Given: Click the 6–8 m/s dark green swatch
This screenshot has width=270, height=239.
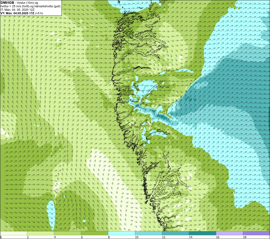Looking at the screenshot, I should click(x=94, y=233).
